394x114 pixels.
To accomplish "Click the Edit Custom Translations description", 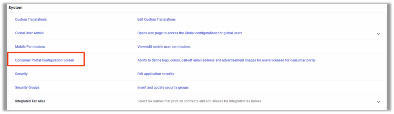I will 156,19.
